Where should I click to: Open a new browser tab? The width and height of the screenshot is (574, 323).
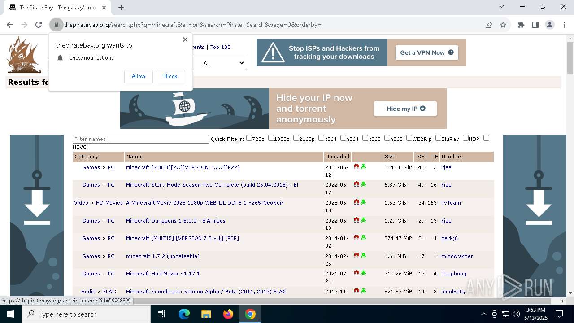pyautogui.click(x=121, y=7)
